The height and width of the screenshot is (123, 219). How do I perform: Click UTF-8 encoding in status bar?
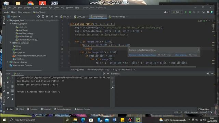186,112
